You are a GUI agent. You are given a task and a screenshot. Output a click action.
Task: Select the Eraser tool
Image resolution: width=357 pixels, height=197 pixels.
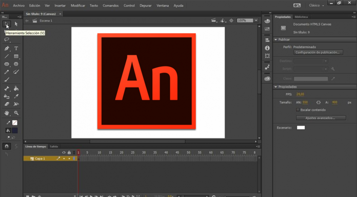pos(7,104)
